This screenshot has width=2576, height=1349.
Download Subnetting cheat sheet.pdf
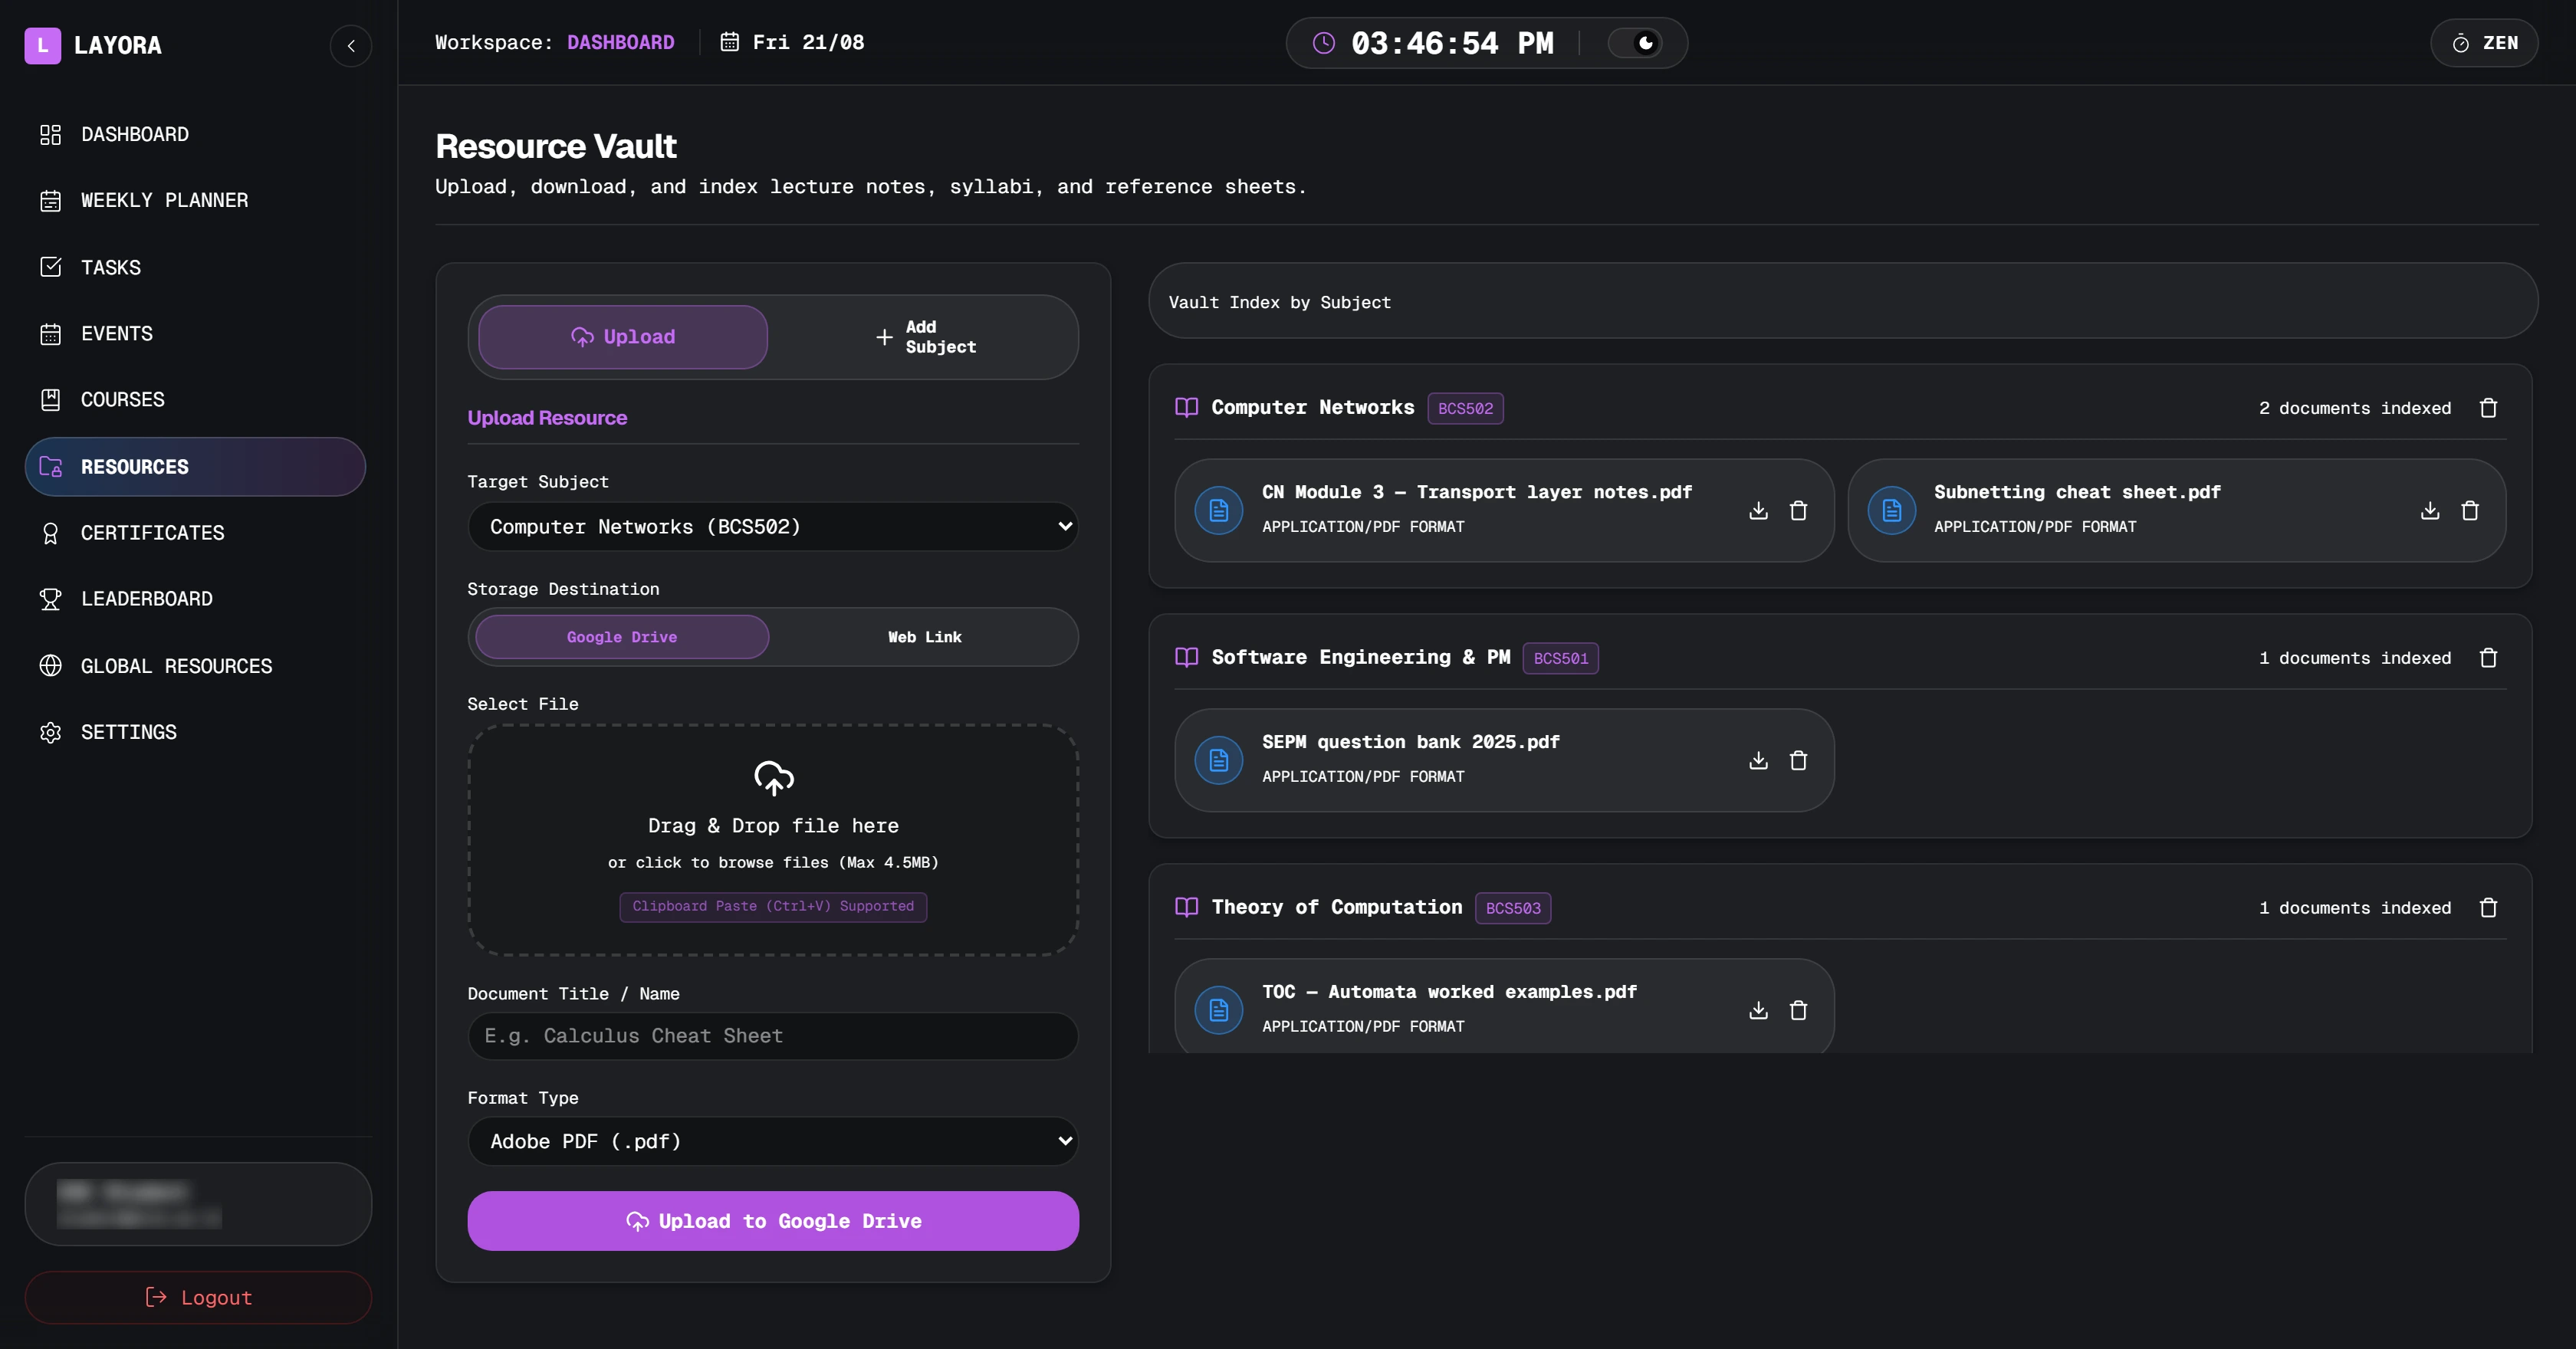pos(2430,511)
